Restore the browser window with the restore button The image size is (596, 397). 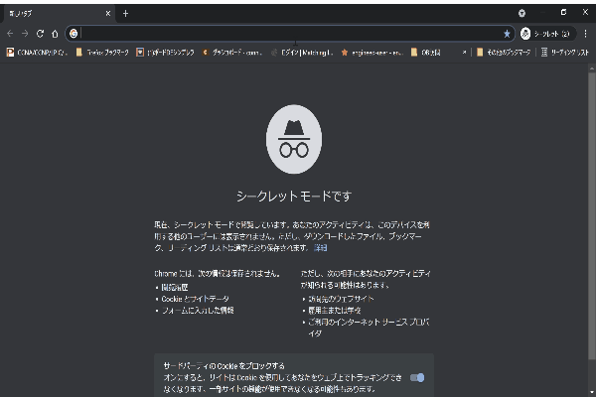click(563, 13)
